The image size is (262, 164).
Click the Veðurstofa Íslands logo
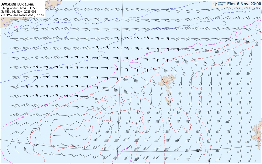point(219,4)
